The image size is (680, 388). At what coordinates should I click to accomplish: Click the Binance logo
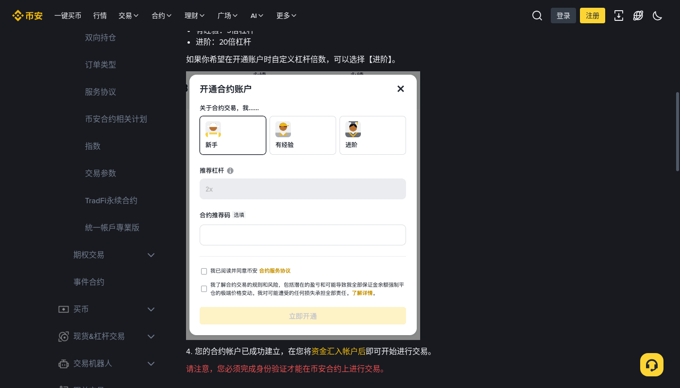[28, 16]
